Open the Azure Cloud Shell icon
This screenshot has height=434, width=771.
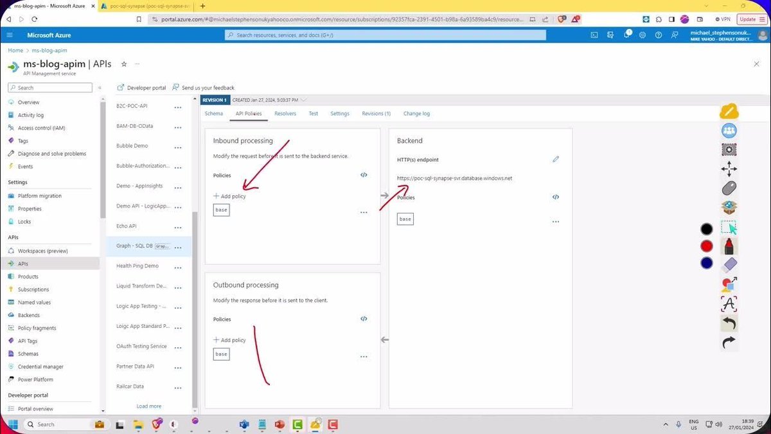pyautogui.click(x=594, y=35)
